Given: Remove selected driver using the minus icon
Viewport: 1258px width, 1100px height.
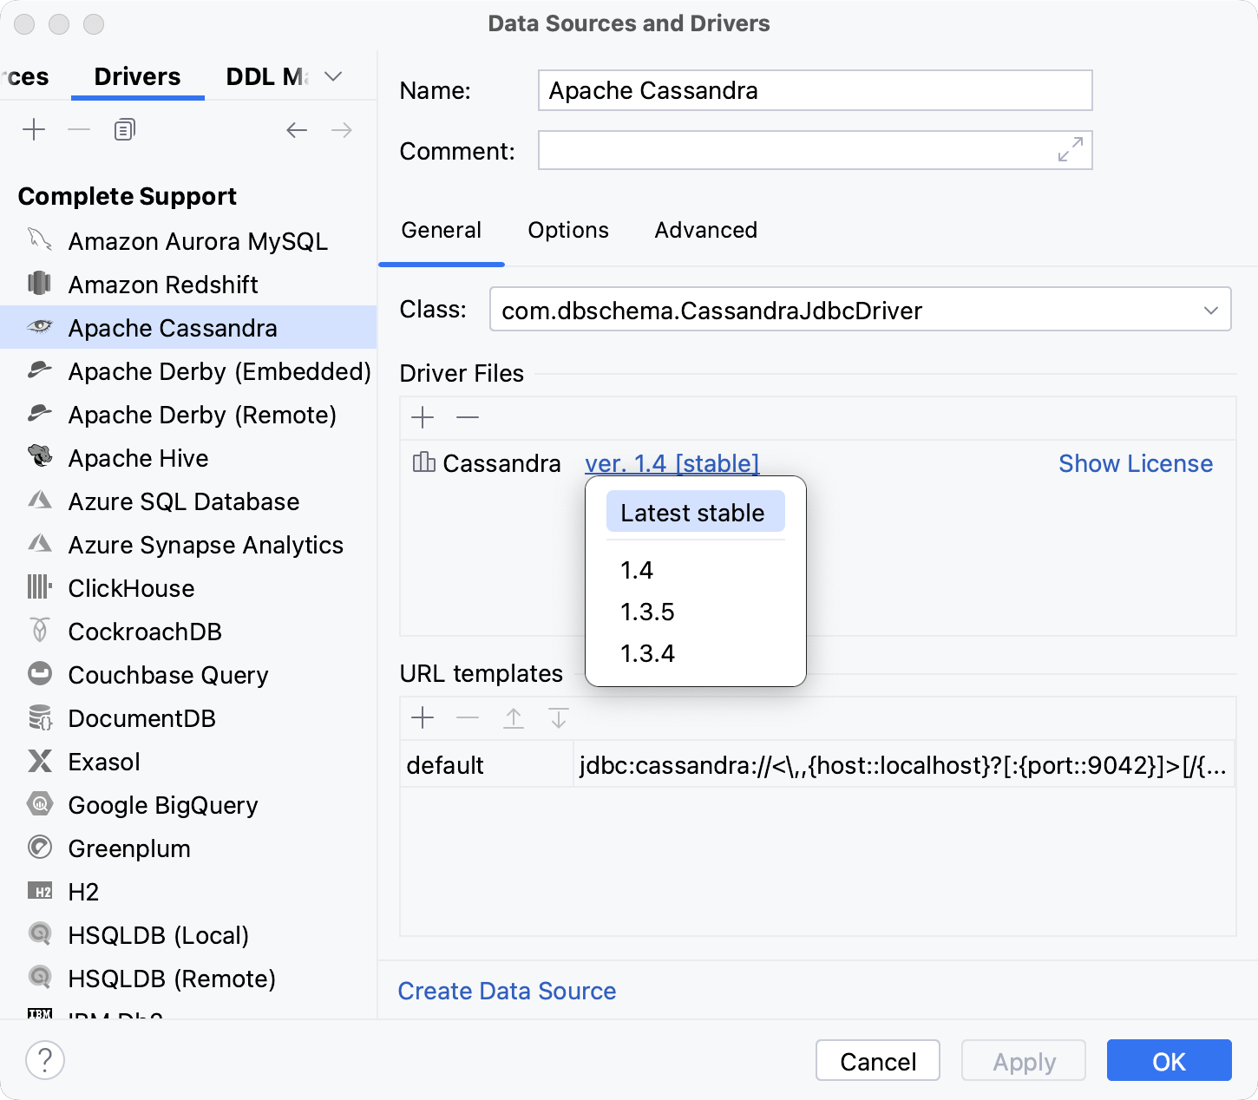Looking at the screenshot, I should tap(79, 129).
